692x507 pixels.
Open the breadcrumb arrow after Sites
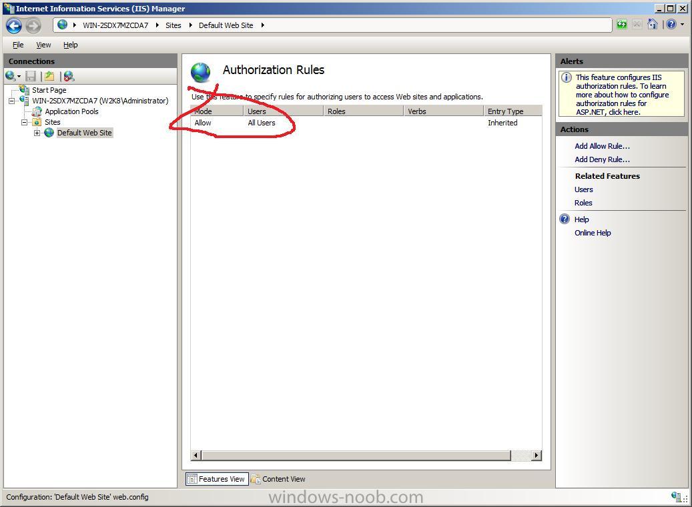[x=190, y=25]
